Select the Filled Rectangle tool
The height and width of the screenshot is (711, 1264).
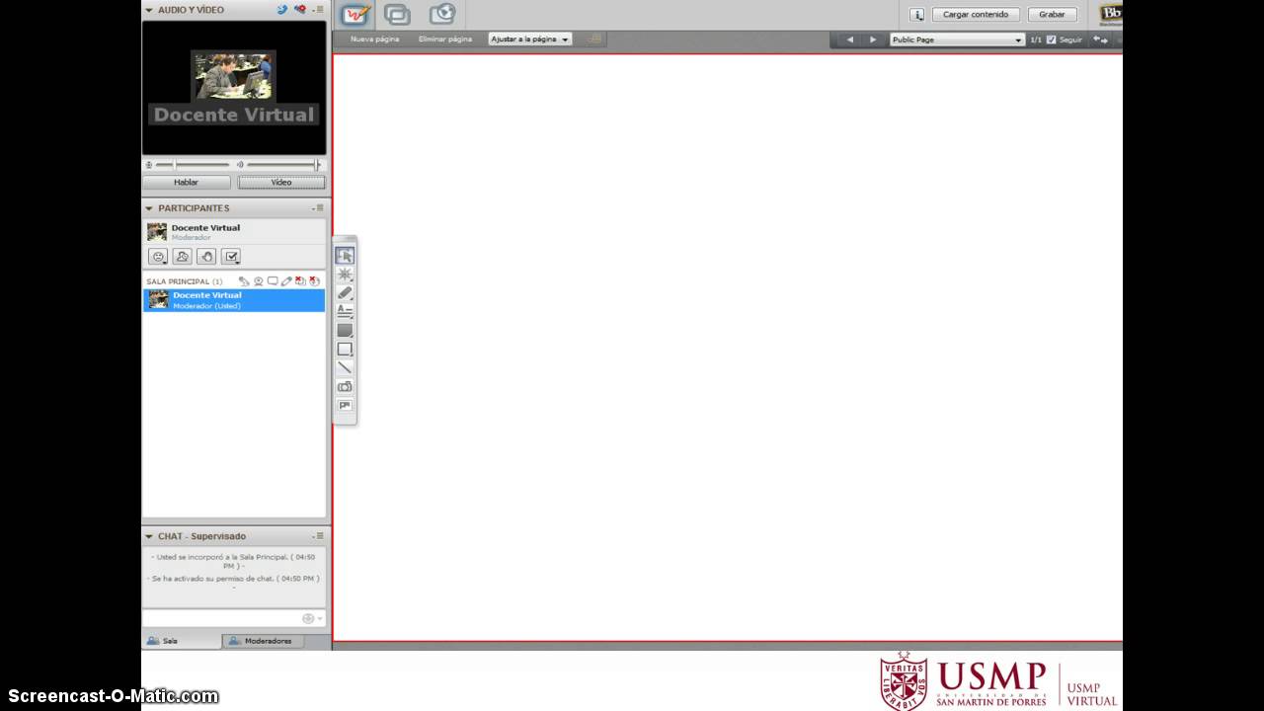(345, 331)
